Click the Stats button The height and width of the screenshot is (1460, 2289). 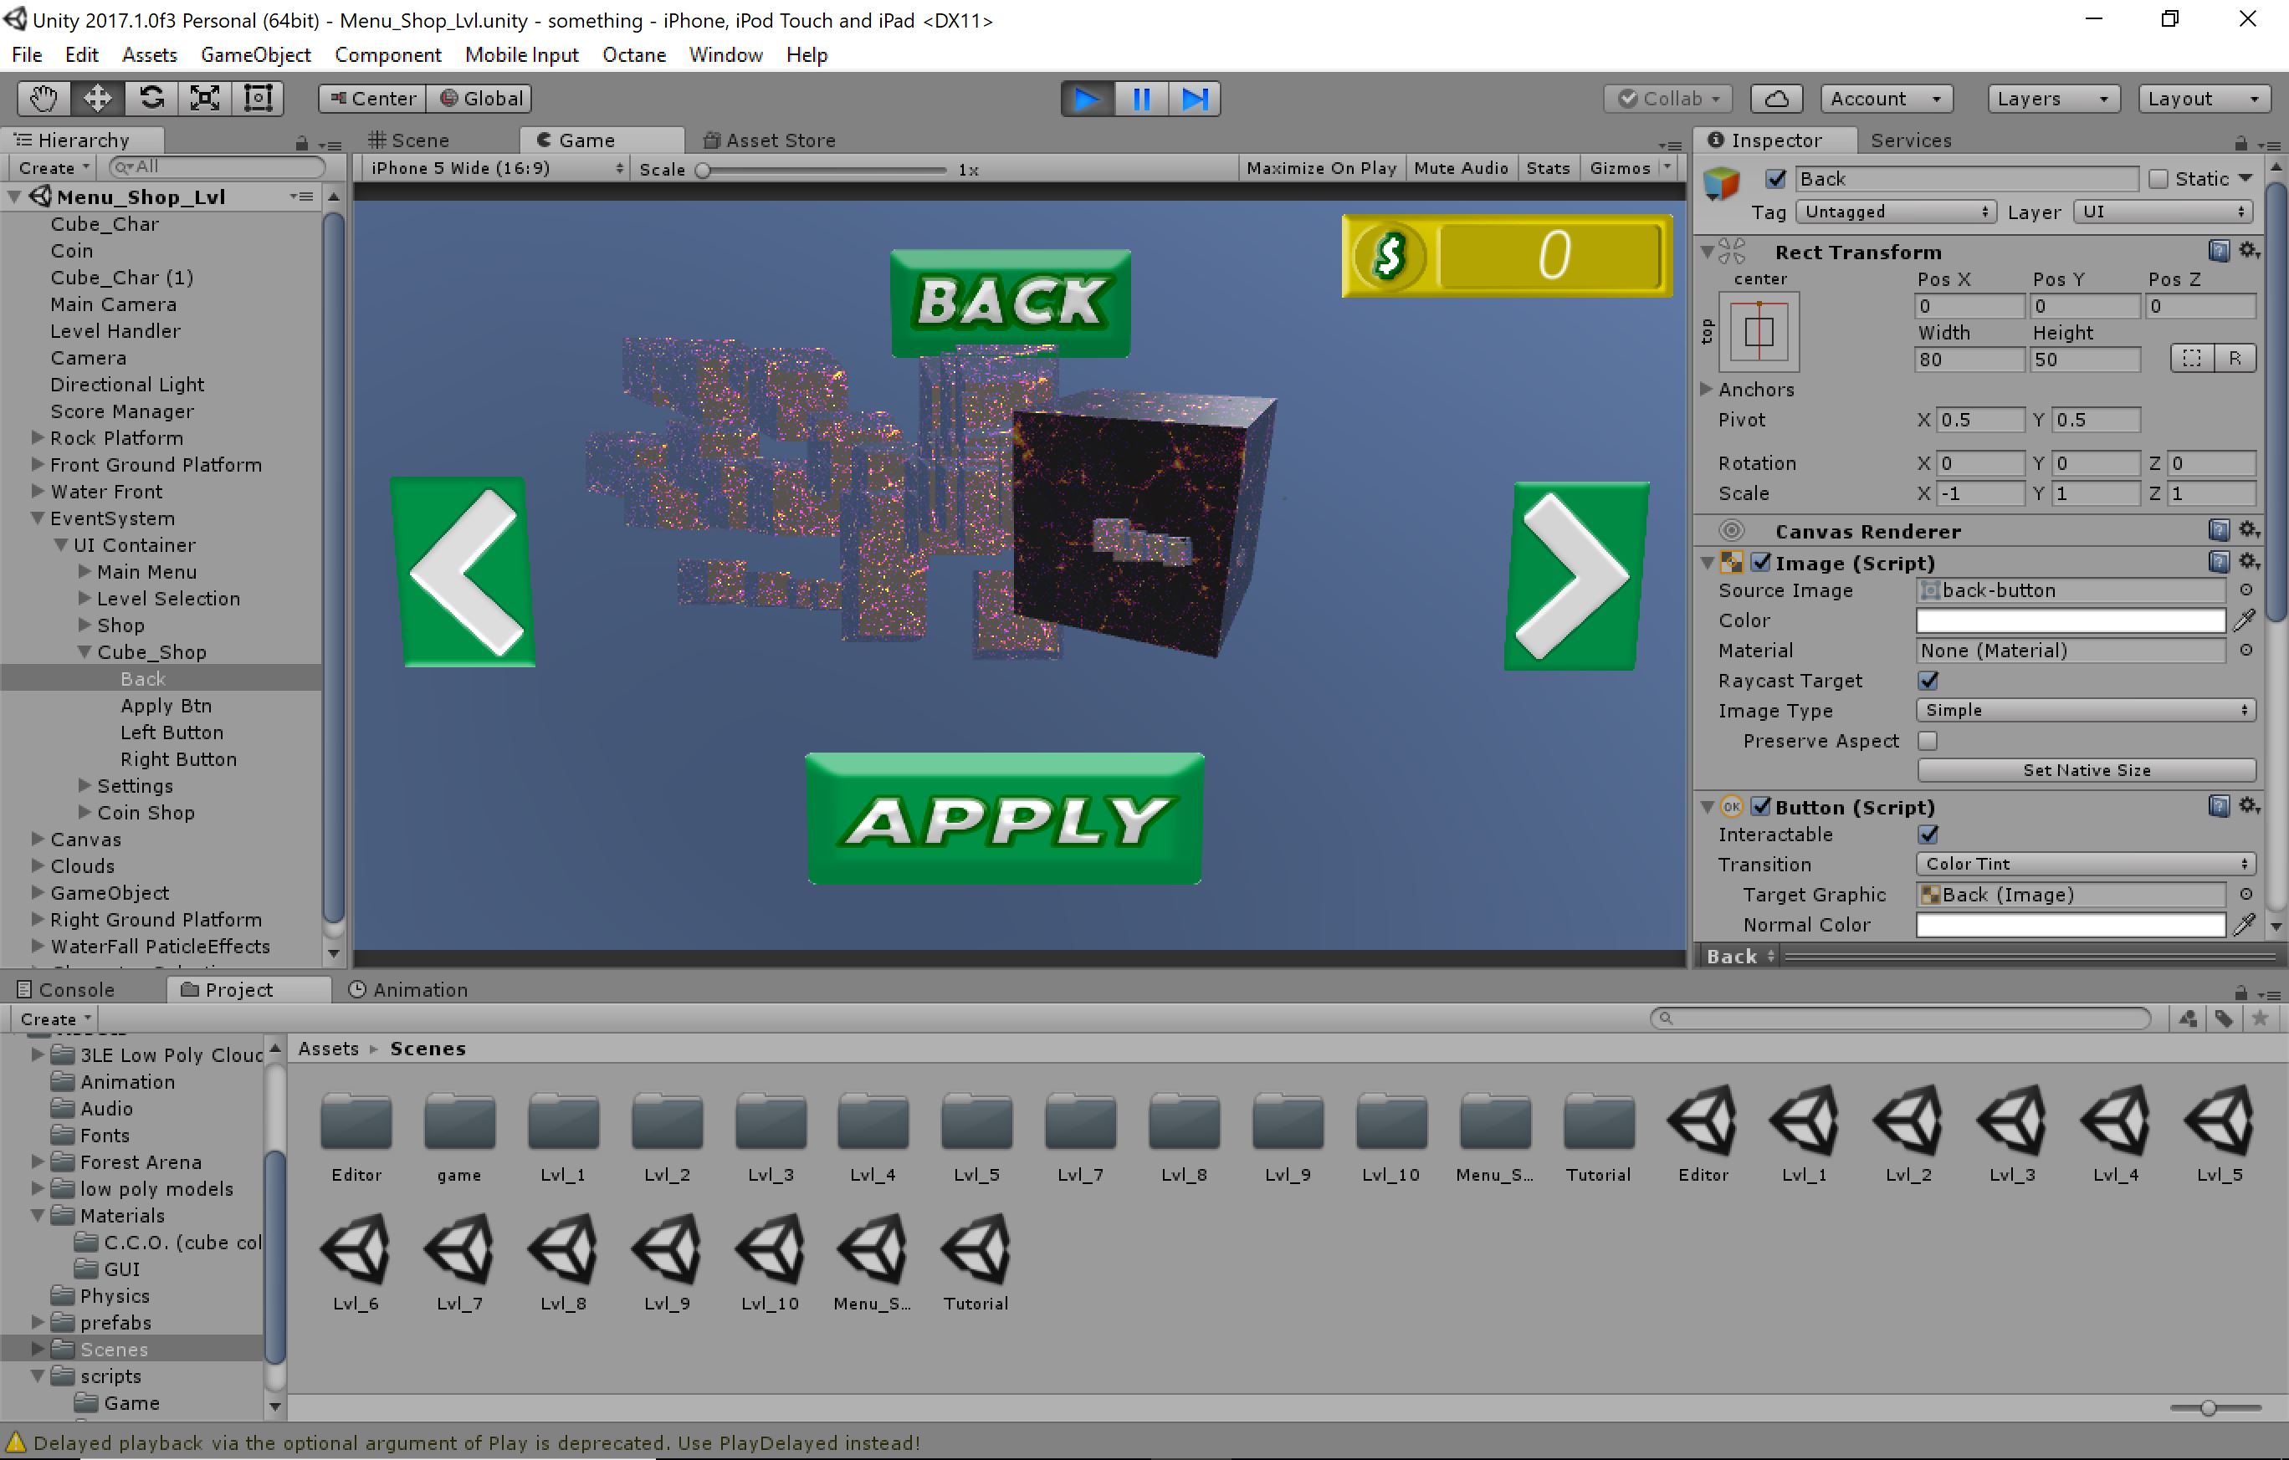pyautogui.click(x=1548, y=168)
